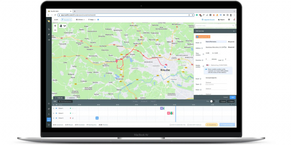
Task: Select the hand pan tool on map
Action: 60,26
